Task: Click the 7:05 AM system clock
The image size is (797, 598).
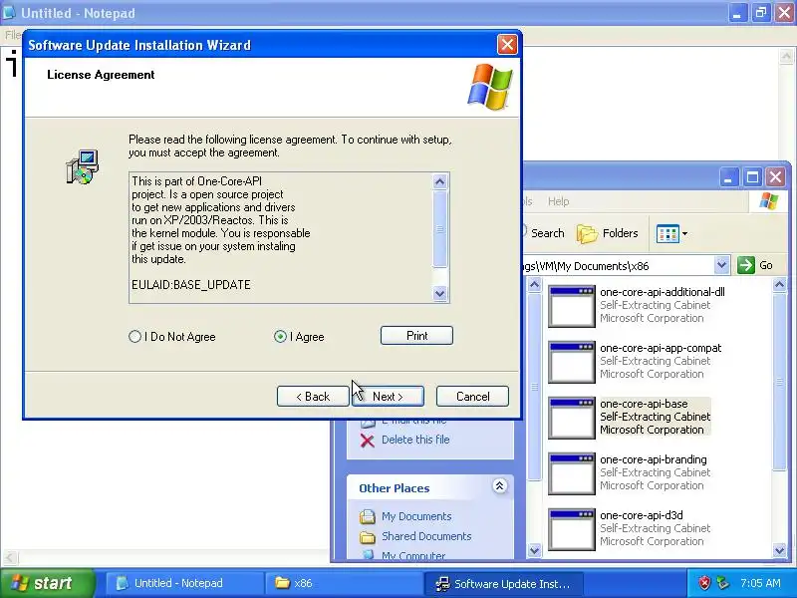Action: click(760, 583)
